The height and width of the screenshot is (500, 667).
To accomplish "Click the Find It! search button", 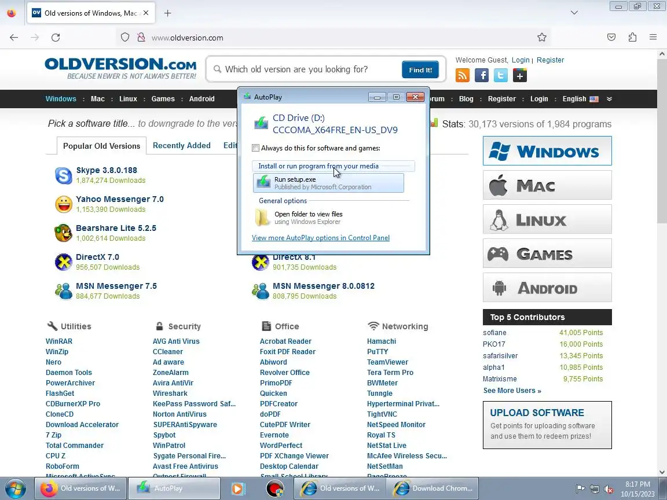I will 420,69.
